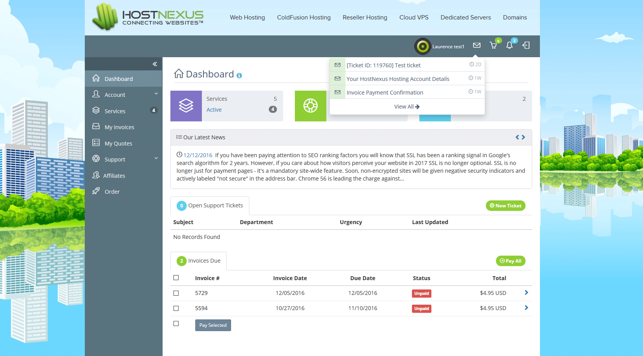
Task: Tick the checkbox for invoice 5729
Action: (176, 293)
